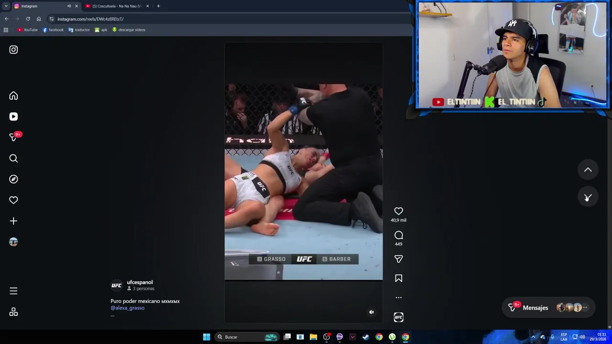Open UFC audio thumbnail on reel
This screenshot has width=612, height=344.
coord(398,317)
